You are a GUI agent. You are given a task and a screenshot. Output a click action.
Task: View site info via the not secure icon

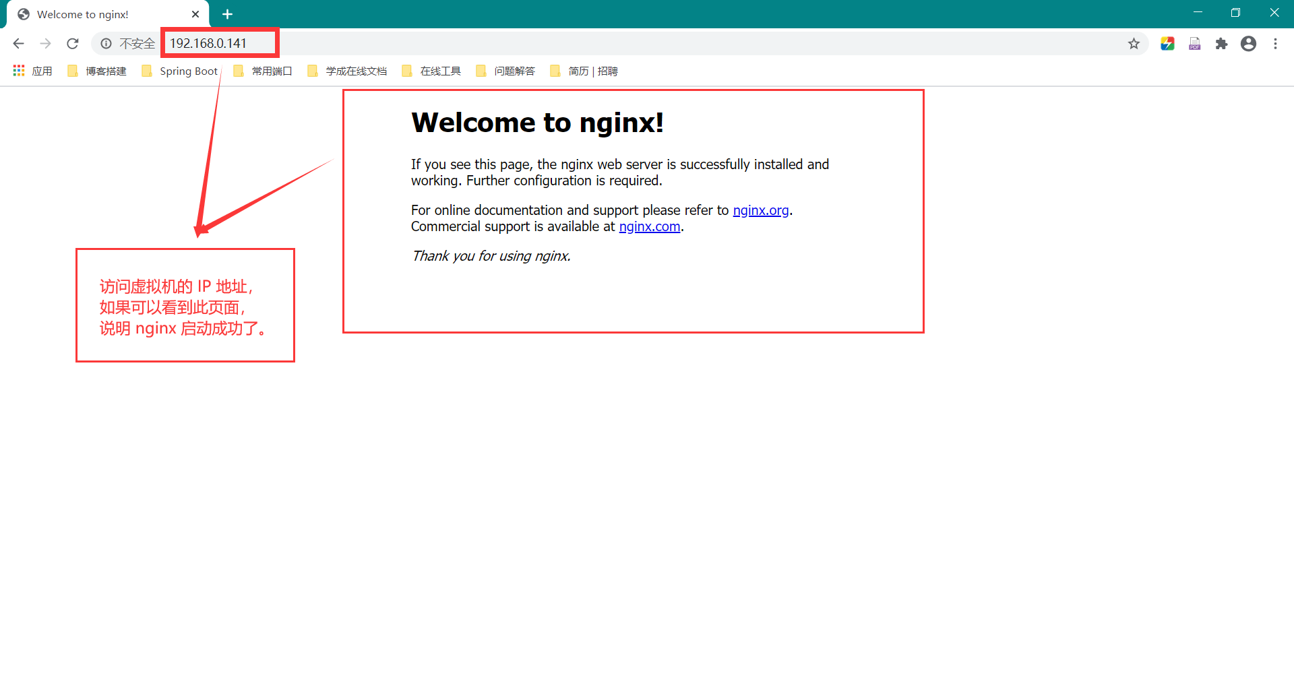106,44
